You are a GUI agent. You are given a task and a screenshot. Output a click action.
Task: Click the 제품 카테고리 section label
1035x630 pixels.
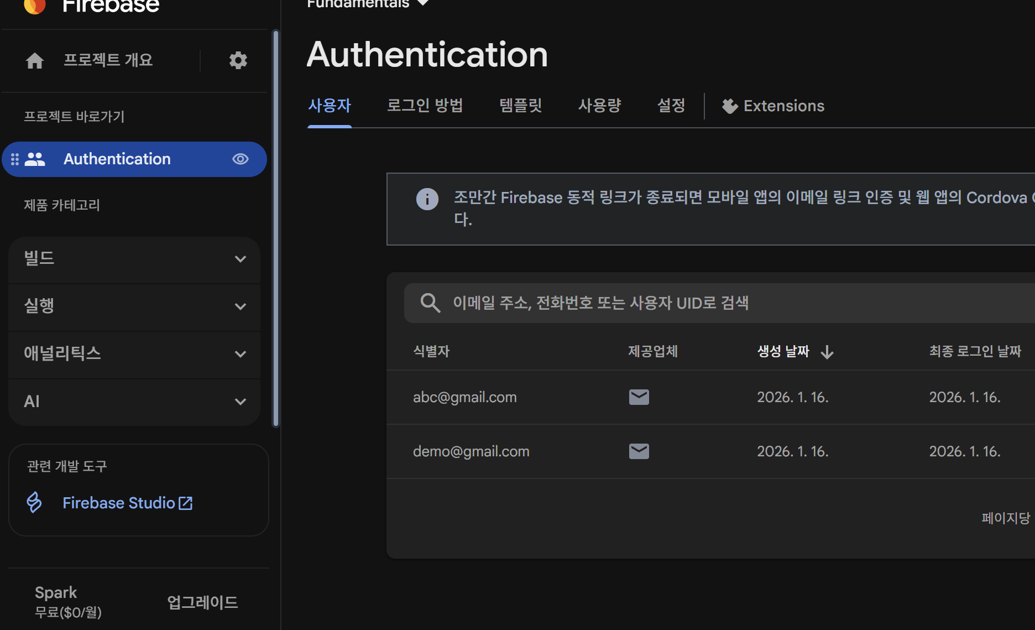pos(62,205)
